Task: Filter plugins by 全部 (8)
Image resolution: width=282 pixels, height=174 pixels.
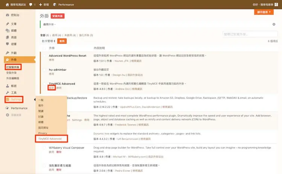Action: 45,35
